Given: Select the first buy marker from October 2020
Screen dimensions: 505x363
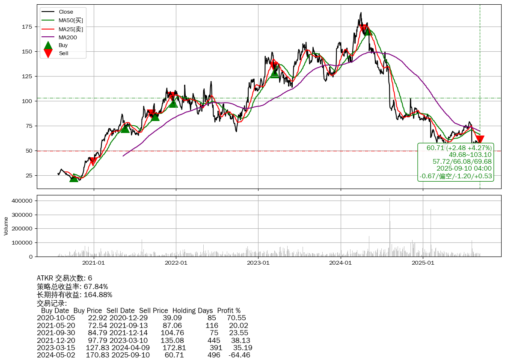Looking at the screenshot, I should tap(74, 178).
